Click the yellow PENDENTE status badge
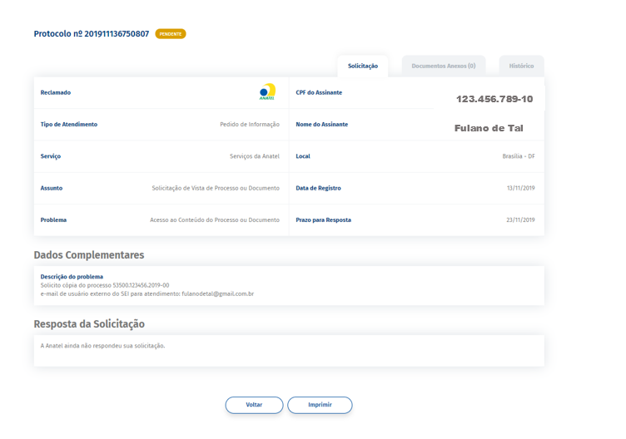Viewport: 626px width, 439px height. pyautogui.click(x=171, y=34)
